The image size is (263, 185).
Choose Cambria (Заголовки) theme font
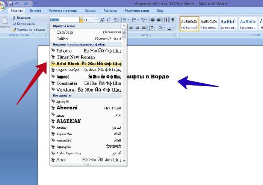tap(86, 32)
